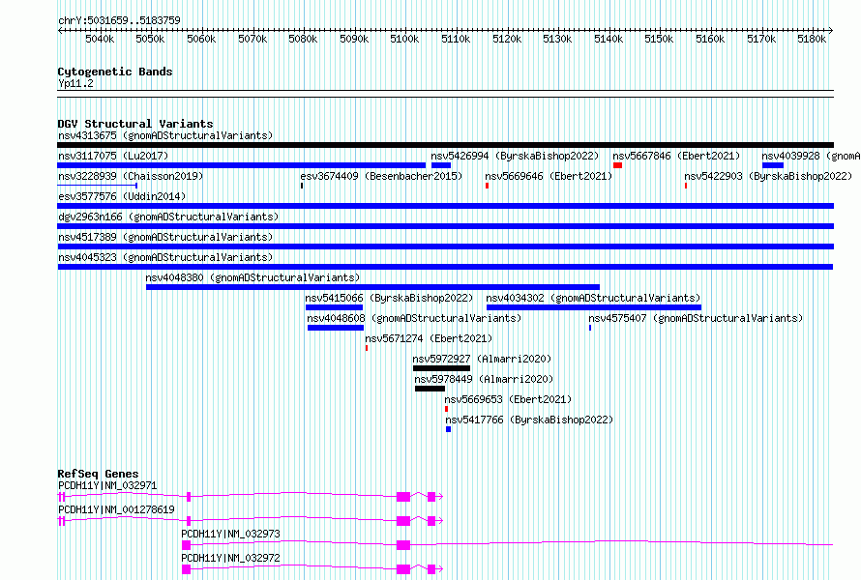Click nsv4575407 (gnomADStructuralVariants) label
This screenshot has width=861, height=580.
[x=696, y=318]
